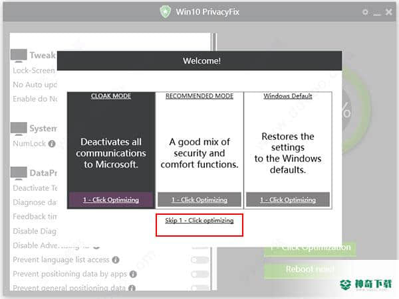This screenshot has height=299, width=399.
Task: Click the System section monitor icon
Action: click(19, 129)
